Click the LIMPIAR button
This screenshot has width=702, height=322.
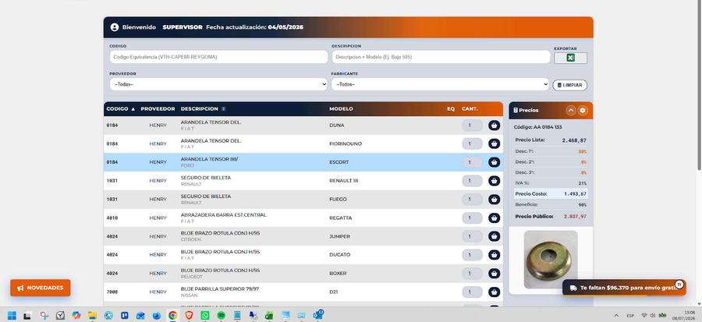pyautogui.click(x=569, y=85)
